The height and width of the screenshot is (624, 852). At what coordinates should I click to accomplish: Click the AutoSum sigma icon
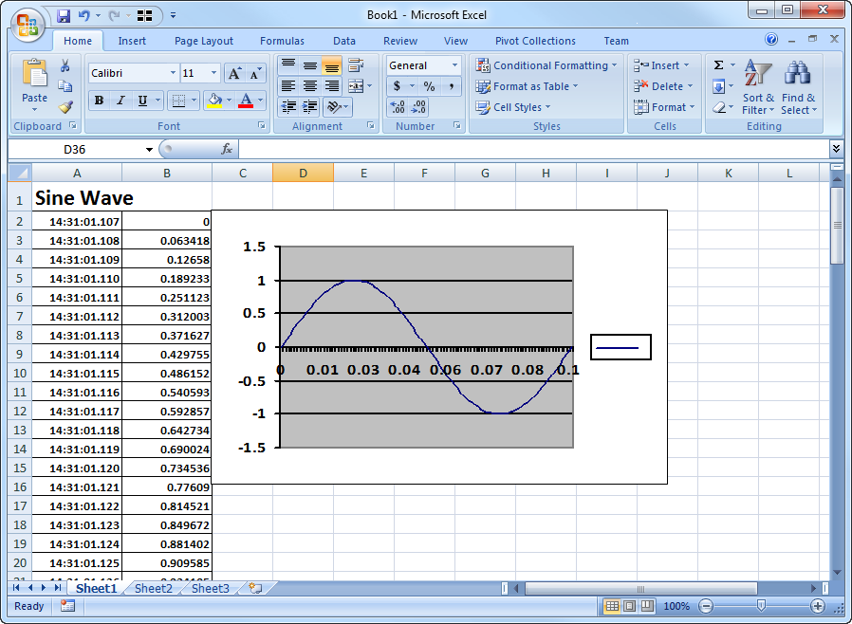[718, 65]
